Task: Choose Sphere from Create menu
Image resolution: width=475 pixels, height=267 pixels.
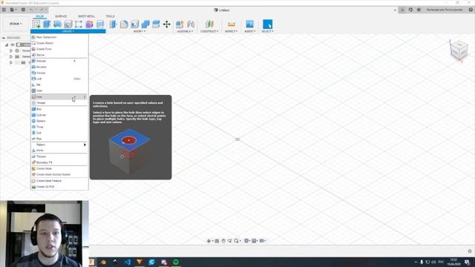Action: [59, 121]
